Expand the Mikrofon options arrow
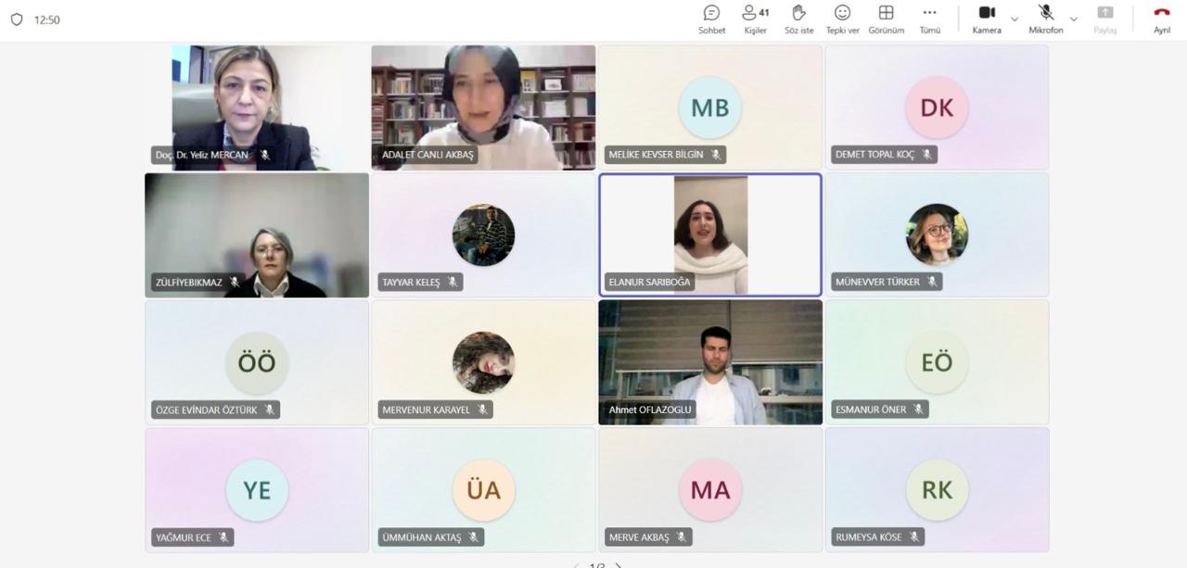1187x568 pixels. [x=1074, y=19]
